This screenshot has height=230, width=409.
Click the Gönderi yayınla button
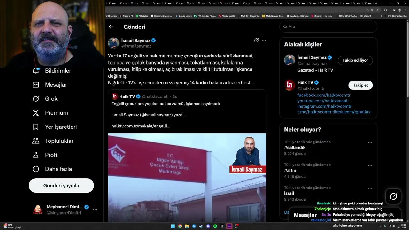(61, 186)
